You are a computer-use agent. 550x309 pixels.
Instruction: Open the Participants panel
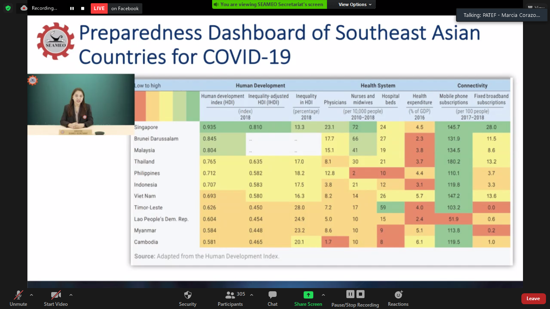[x=230, y=298]
